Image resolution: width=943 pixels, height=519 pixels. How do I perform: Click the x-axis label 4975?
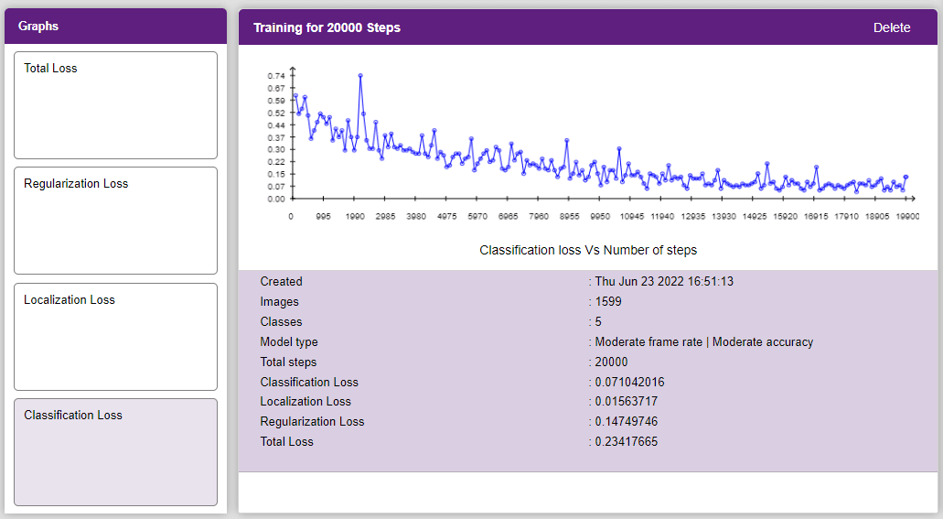[446, 216]
